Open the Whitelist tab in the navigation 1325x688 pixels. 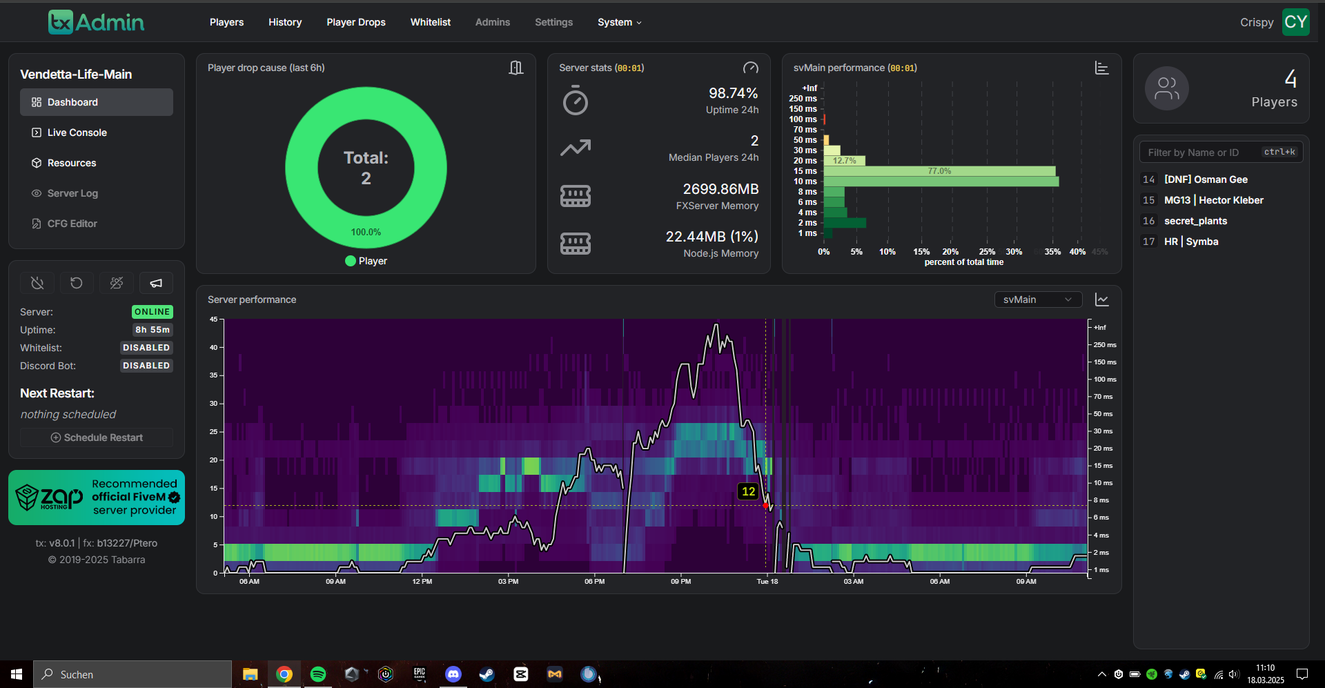point(430,22)
